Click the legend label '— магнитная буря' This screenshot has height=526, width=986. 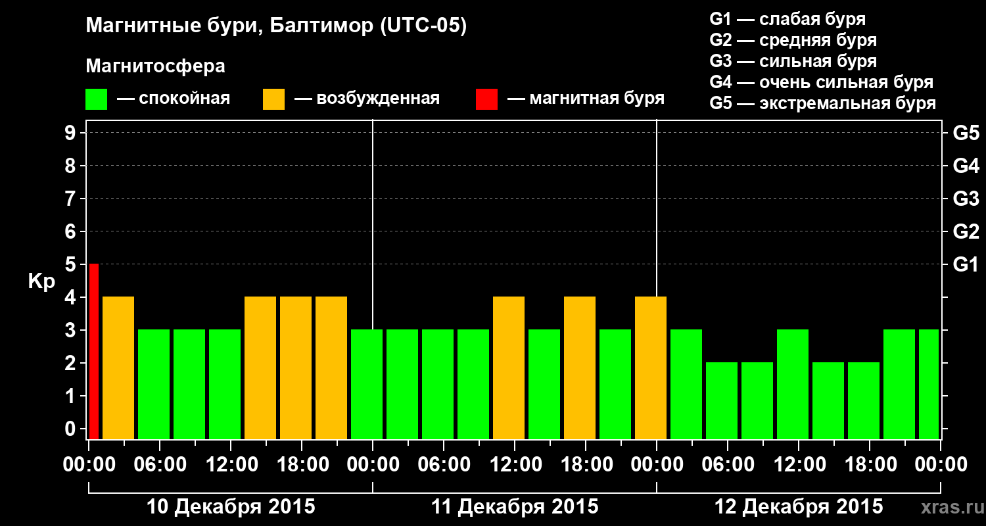tap(586, 99)
